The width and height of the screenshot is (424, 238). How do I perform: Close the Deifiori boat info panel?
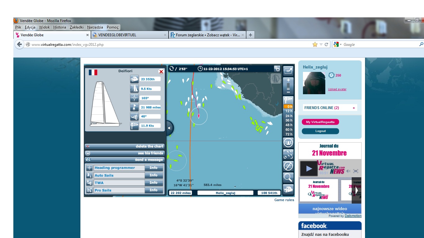point(161,72)
